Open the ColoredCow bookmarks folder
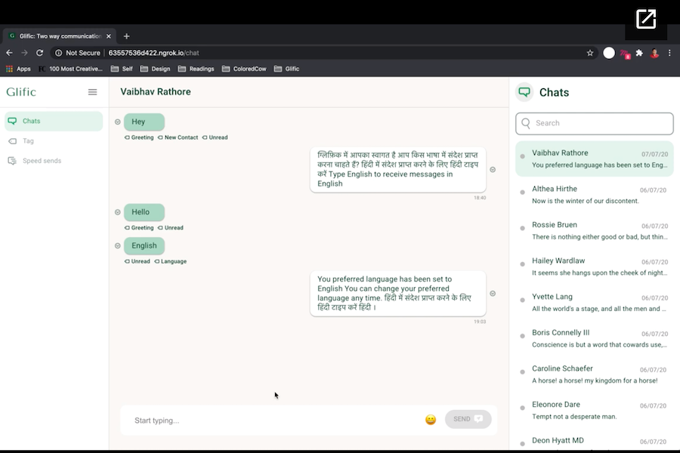This screenshot has width=680, height=453. [244, 69]
